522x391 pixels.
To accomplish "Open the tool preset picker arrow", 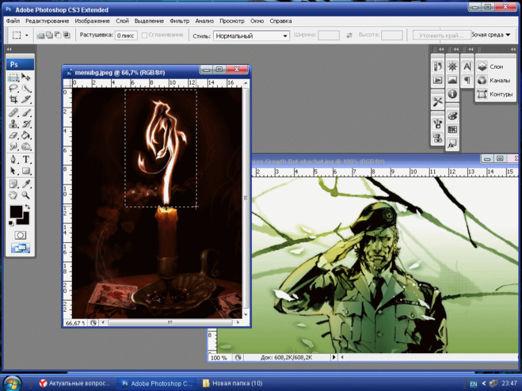I will [x=27, y=35].
